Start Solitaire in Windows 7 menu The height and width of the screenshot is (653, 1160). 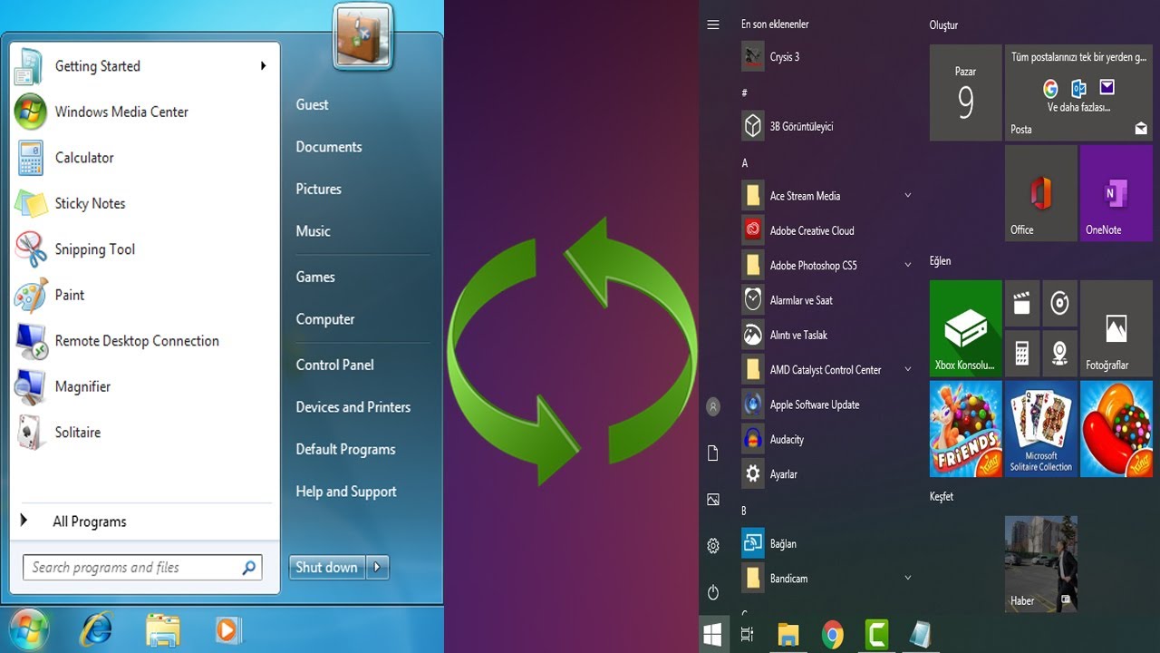pyautogui.click(x=77, y=433)
